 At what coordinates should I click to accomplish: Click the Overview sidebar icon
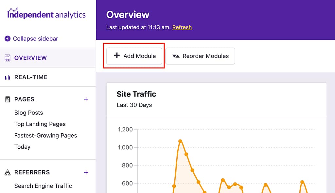pos(7,58)
